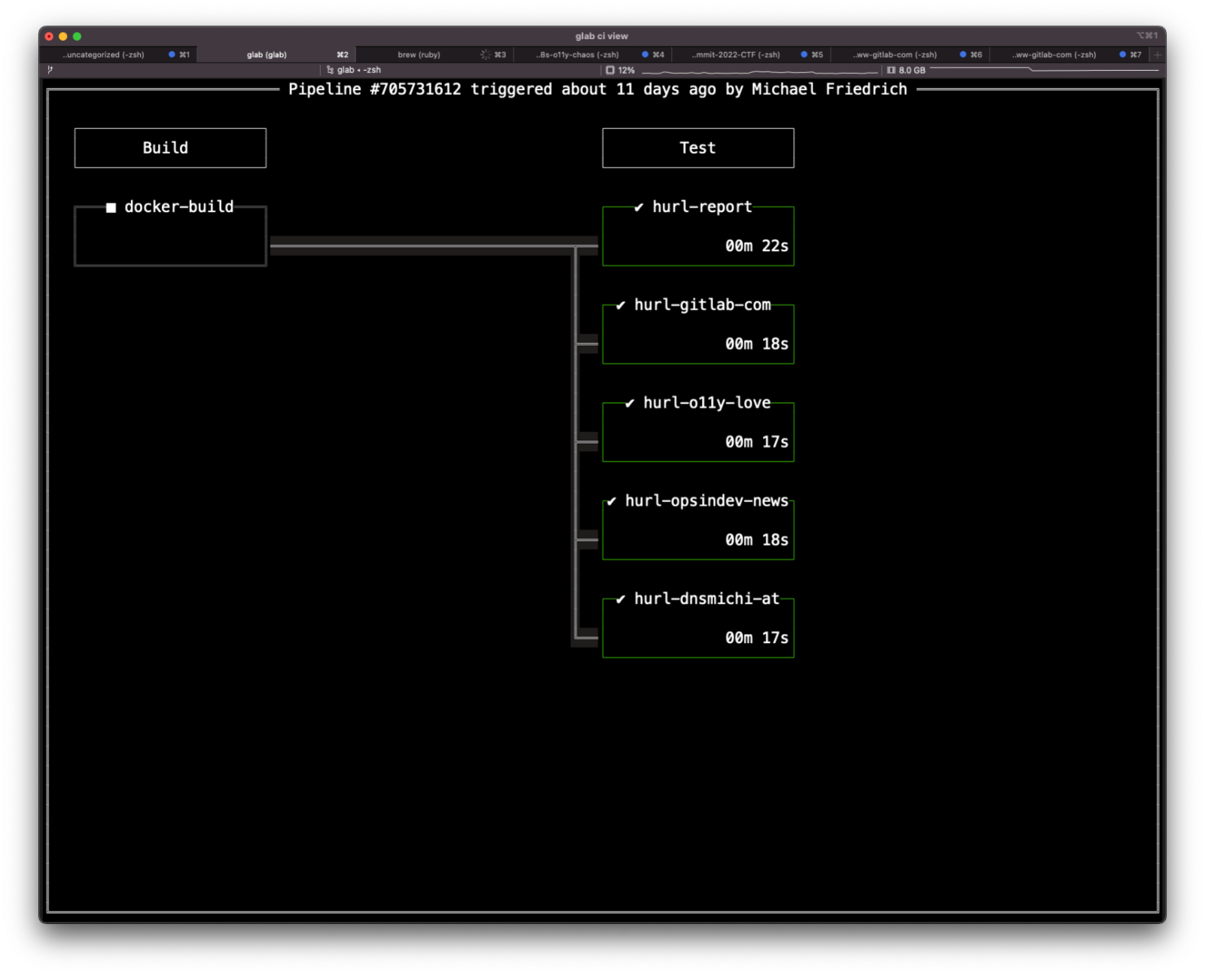
Task: Click the hurl-opsindev-news checkmark icon
Action: click(612, 501)
